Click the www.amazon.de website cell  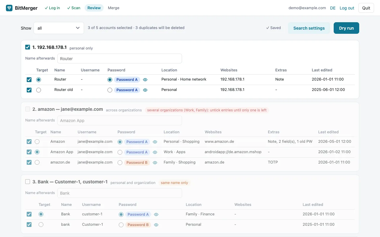(x=219, y=142)
